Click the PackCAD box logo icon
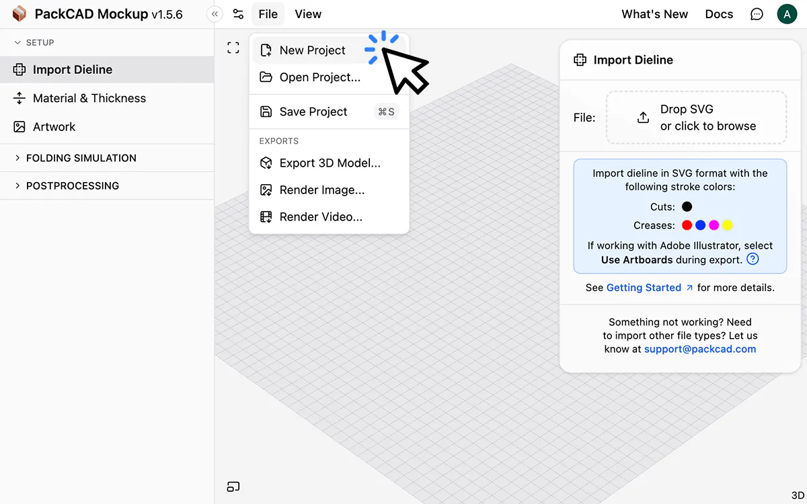Image resolution: width=807 pixels, height=504 pixels. point(19,14)
